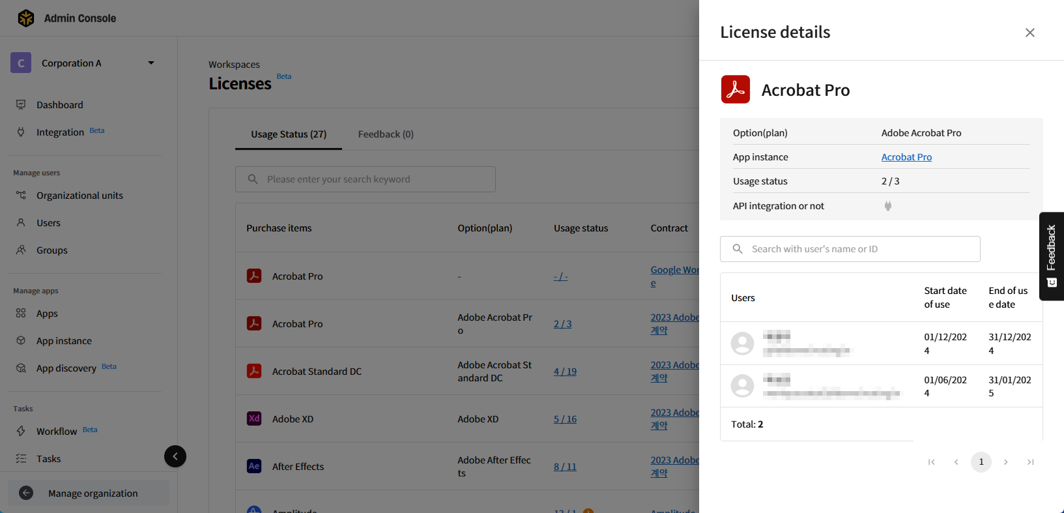This screenshot has height=513, width=1064.
Task: Open Integration in the sidebar
Action: pyautogui.click(x=61, y=132)
